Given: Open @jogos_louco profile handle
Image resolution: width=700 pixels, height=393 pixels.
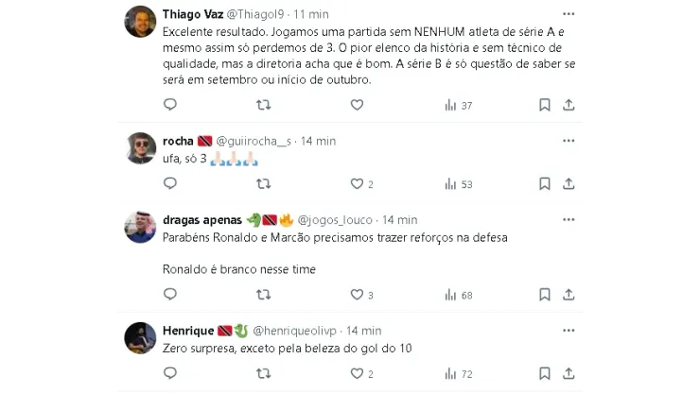Looking at the screenshot, I should 335,220.
